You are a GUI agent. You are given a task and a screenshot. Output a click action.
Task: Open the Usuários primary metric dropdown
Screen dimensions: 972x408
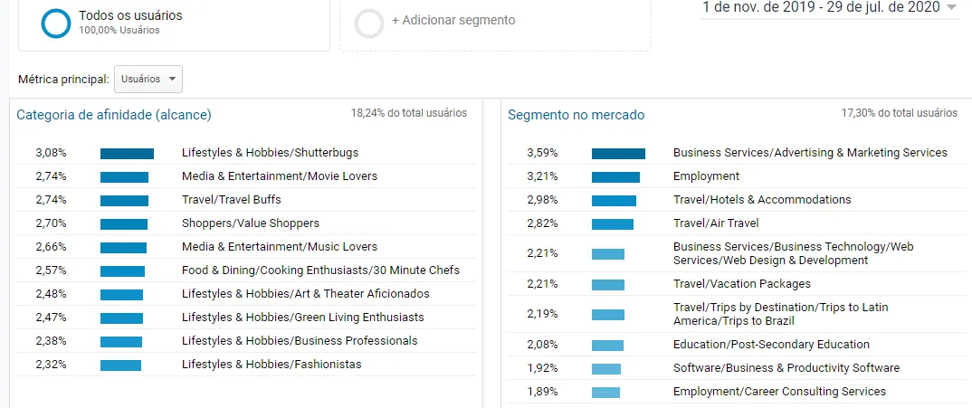pos(148,80)
